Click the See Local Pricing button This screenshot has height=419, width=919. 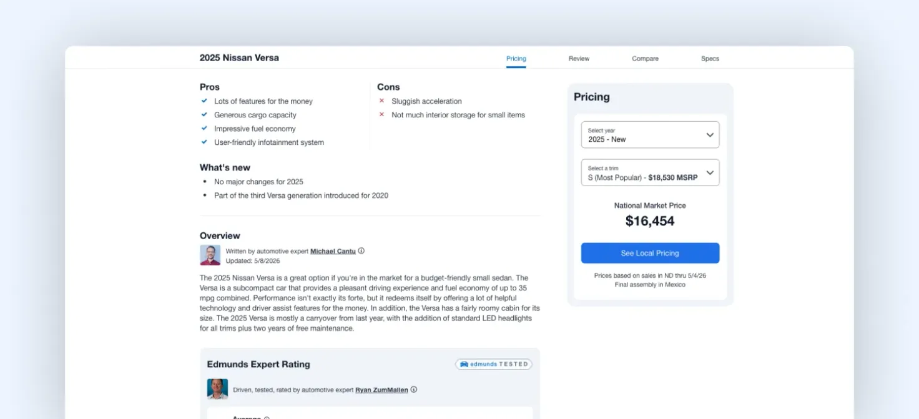point(650,253)
